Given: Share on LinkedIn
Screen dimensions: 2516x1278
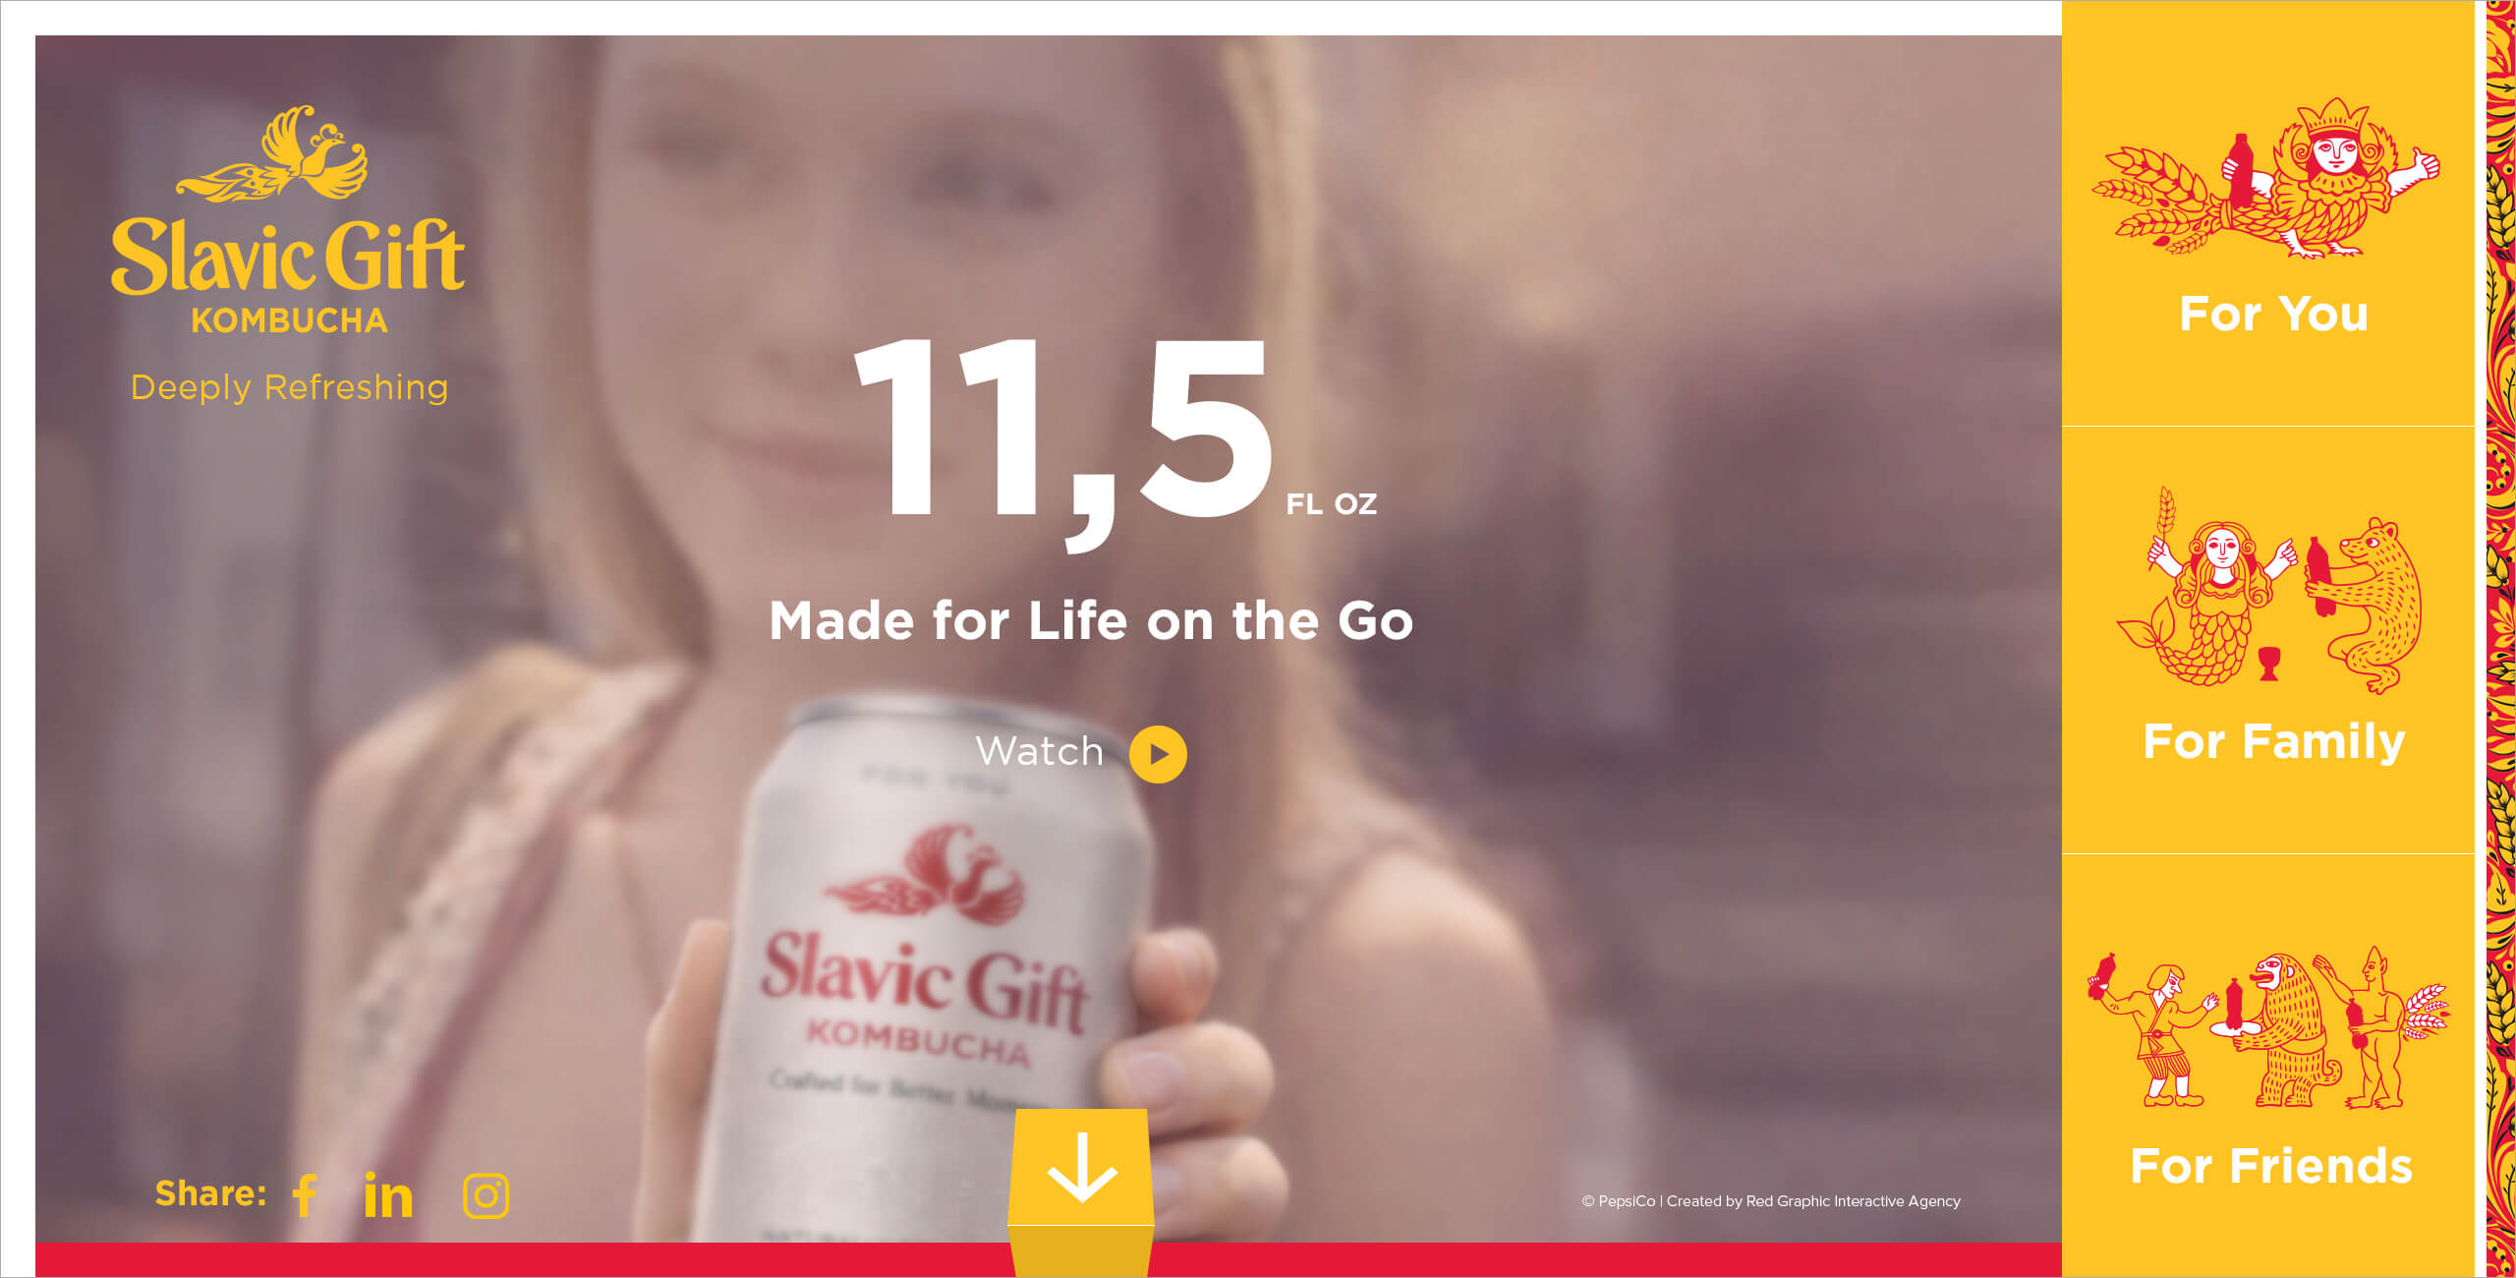Looking at the screenshot, I should (388, 1195).
